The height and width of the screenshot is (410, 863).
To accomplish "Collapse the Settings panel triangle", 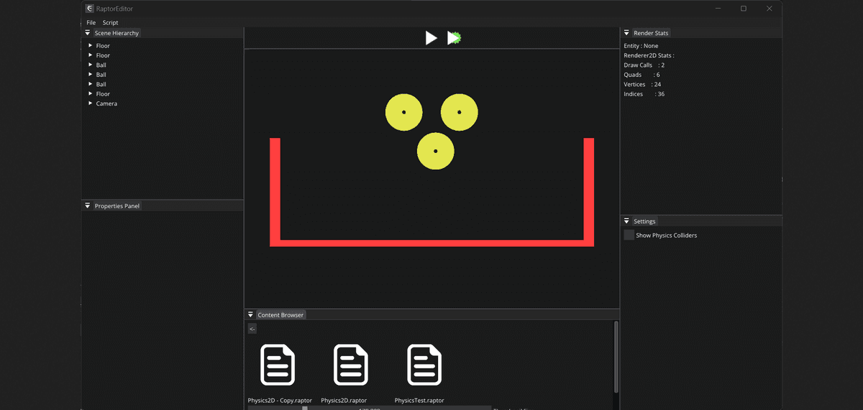I will pyautogui.click(x=626, y=221).
